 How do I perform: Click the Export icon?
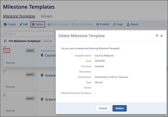(128, 24)
